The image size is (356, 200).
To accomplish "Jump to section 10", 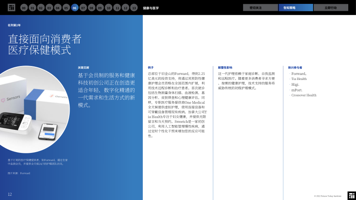I will [108, 8].
